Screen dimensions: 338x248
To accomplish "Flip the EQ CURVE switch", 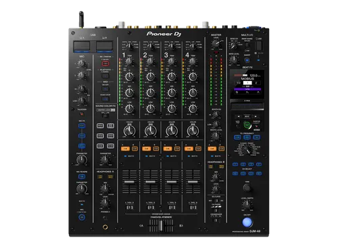I will [216, 201].
